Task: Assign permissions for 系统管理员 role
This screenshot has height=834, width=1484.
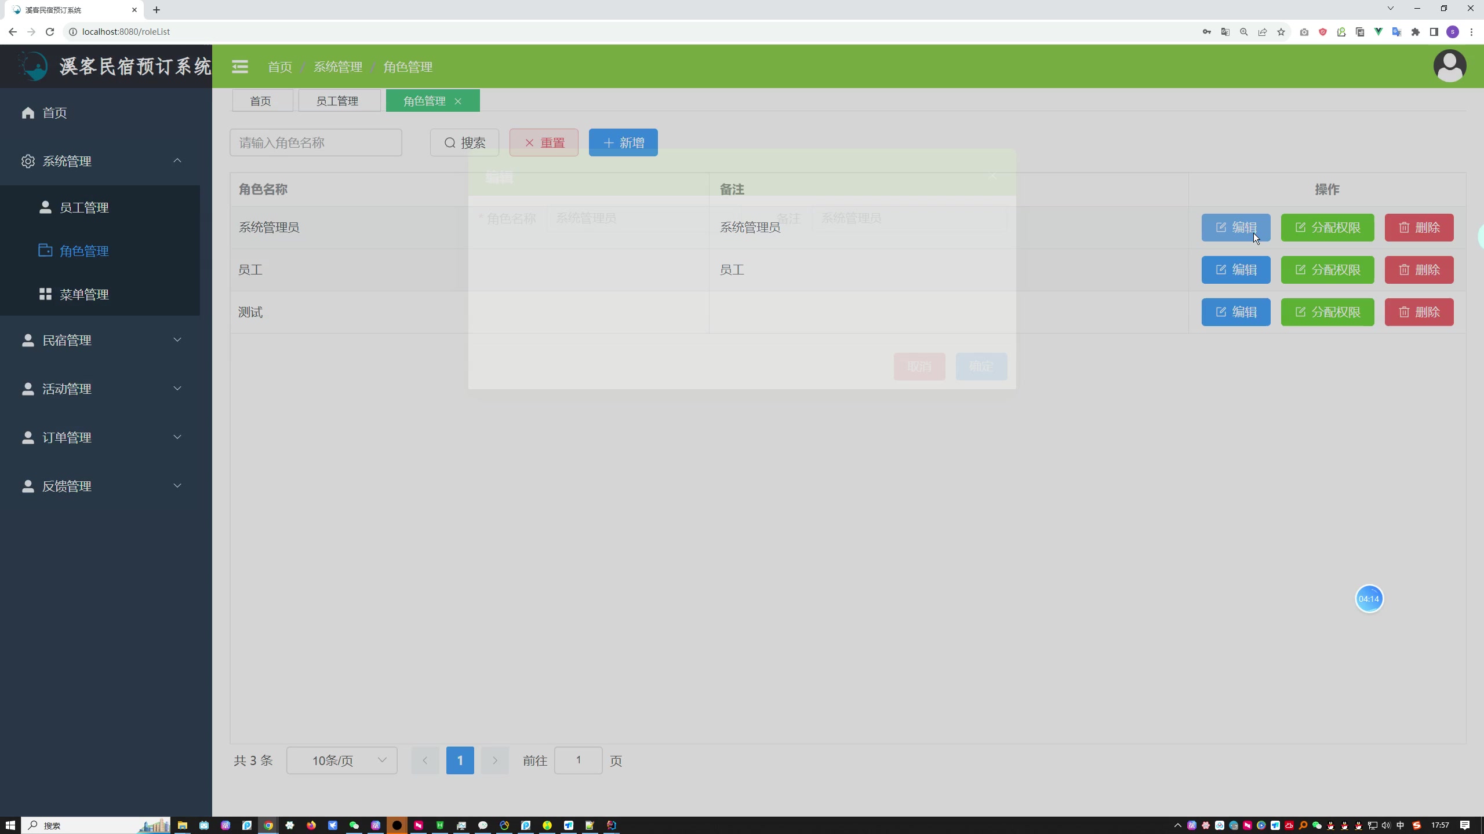Action: pos(1327,228)
